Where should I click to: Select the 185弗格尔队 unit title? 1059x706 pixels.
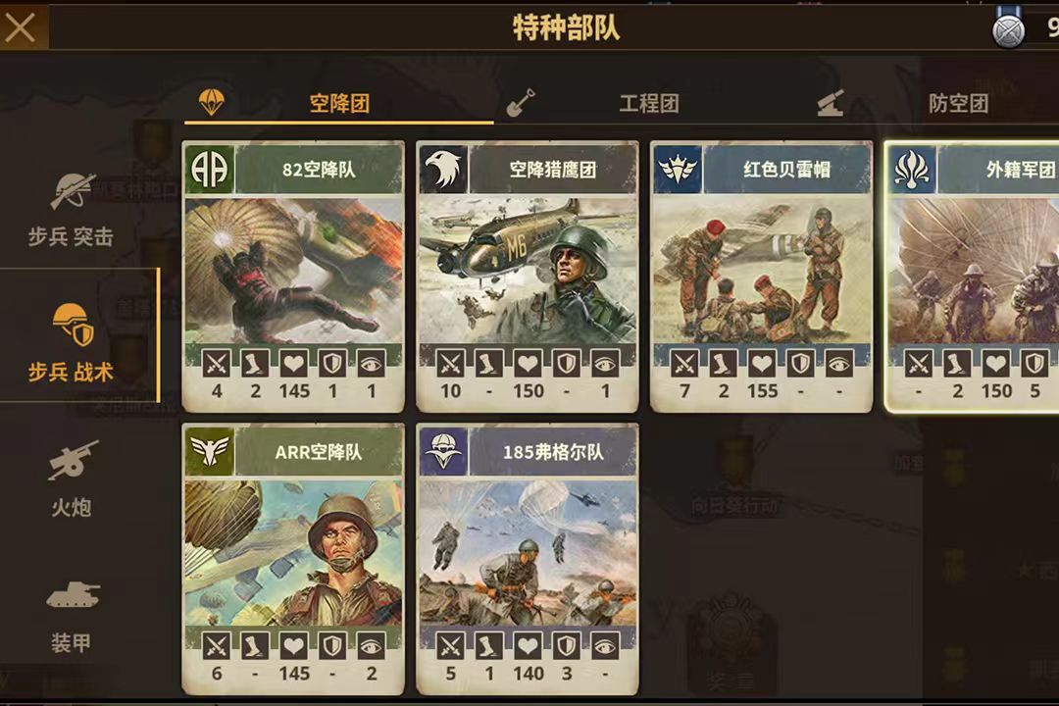point(553,451)
